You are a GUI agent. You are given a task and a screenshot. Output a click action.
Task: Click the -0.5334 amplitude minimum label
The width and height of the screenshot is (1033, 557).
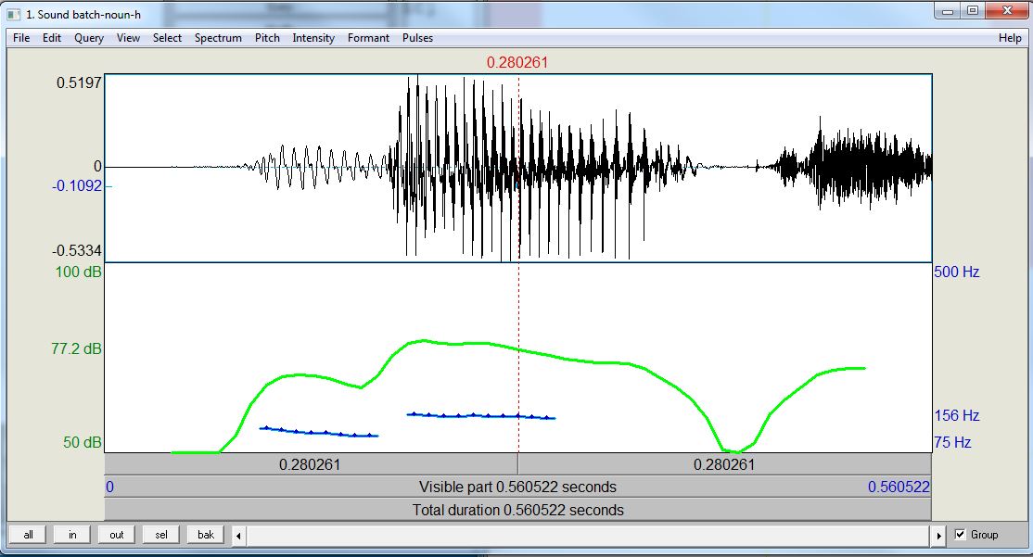(77, 250)
